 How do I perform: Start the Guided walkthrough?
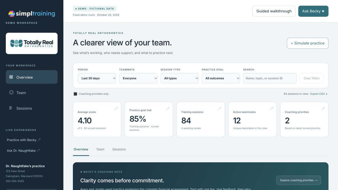[x=274, y=11]
